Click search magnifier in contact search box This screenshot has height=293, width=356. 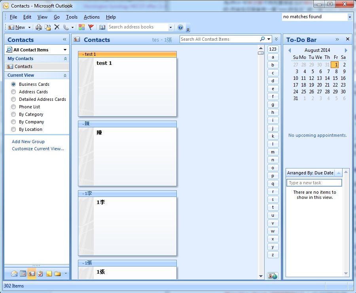click(262, 39)
